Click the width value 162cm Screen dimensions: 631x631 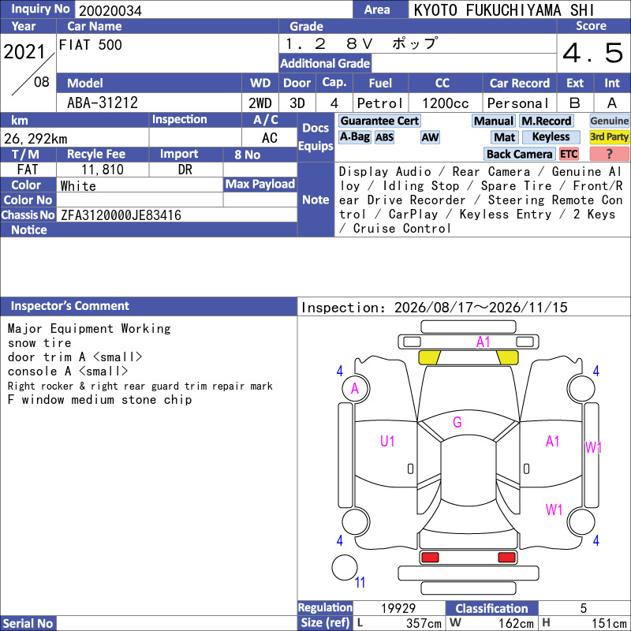[516, 623]
